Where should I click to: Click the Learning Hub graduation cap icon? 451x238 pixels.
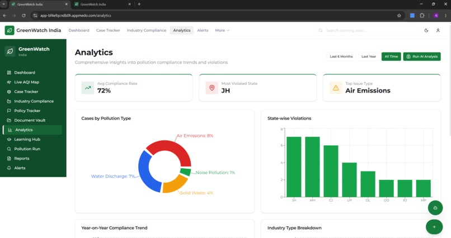[9, 139]
